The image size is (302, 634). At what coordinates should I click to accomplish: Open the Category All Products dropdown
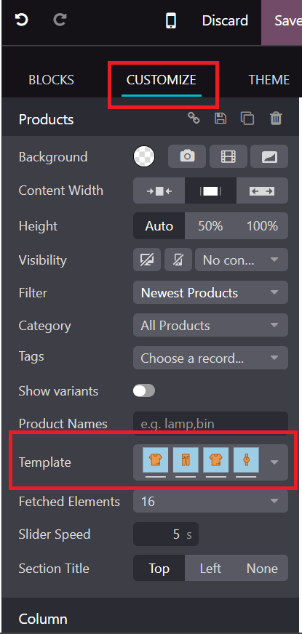[x=210, y=325]
